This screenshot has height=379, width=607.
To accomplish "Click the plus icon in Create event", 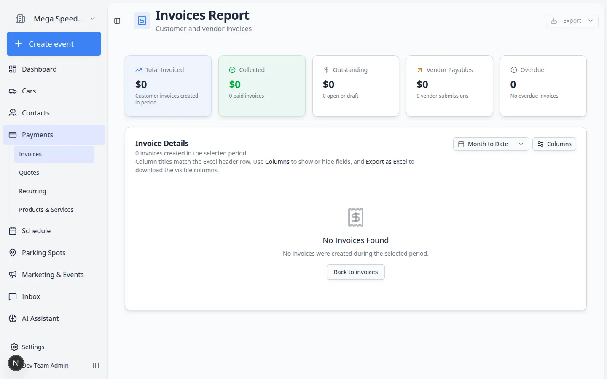I will tap(19, 44).
